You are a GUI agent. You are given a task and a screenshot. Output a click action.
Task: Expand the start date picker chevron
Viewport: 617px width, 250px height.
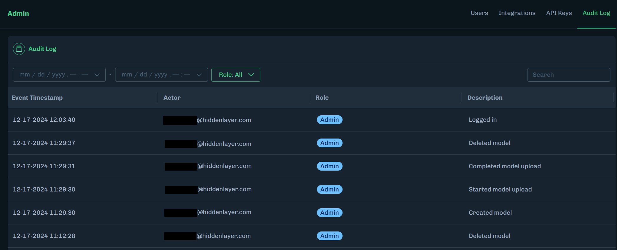97,75
